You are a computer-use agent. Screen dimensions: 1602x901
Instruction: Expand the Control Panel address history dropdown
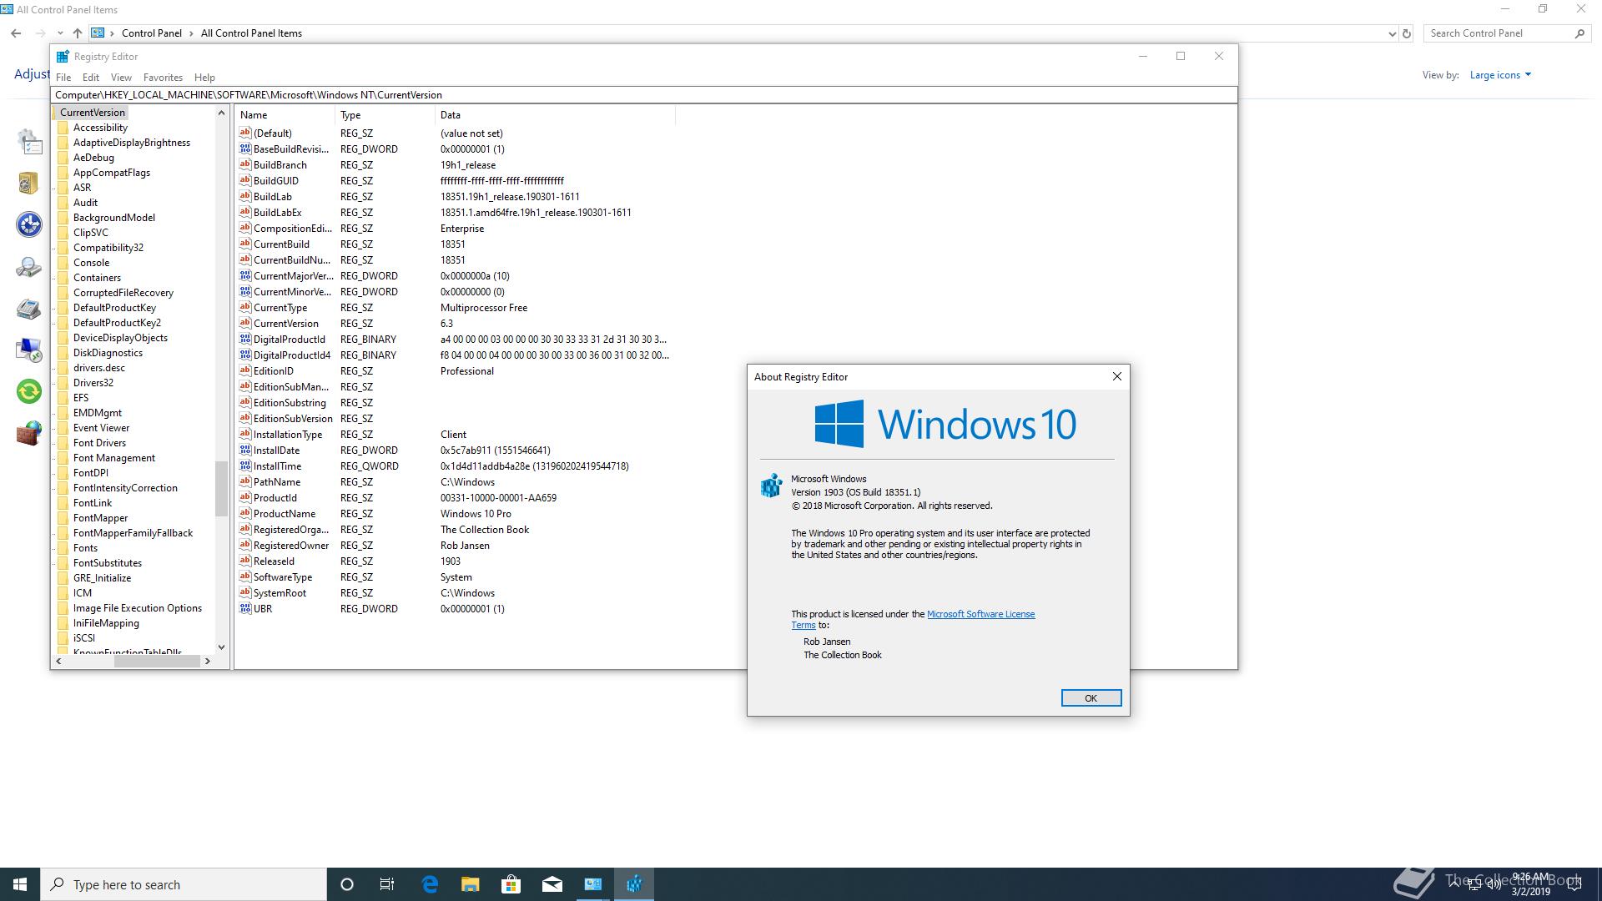tap(1392, 33)
